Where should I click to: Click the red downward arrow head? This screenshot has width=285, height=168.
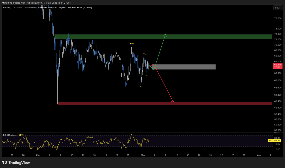tap(173, 102)
